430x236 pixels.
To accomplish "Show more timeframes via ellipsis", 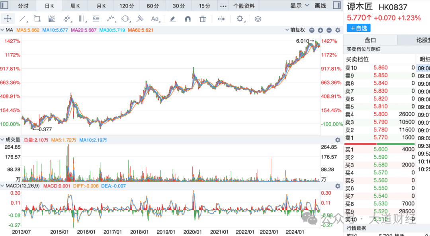I will point(223,6).
